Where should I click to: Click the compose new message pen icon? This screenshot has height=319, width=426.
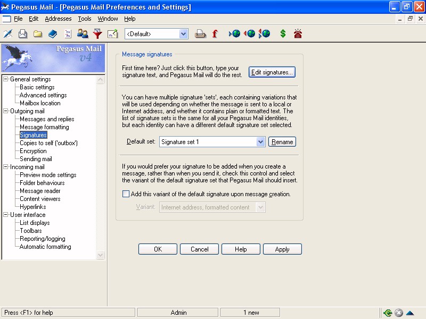pos(8,33)
